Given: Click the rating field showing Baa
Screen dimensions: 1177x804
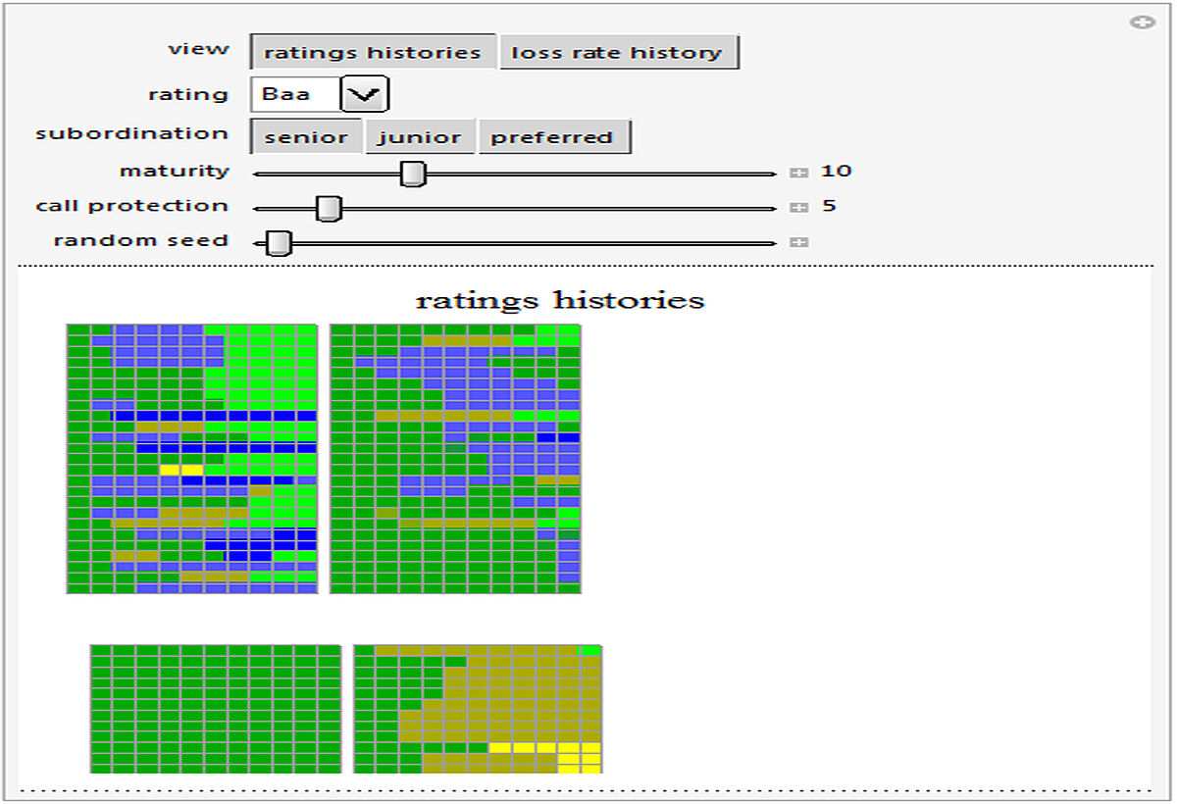Looking at the screenshot, I should pos(295,95).
